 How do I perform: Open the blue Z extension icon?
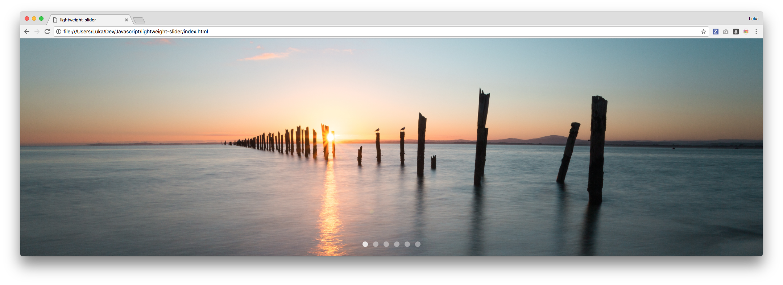pyautogui.click(x=716, y=32)
